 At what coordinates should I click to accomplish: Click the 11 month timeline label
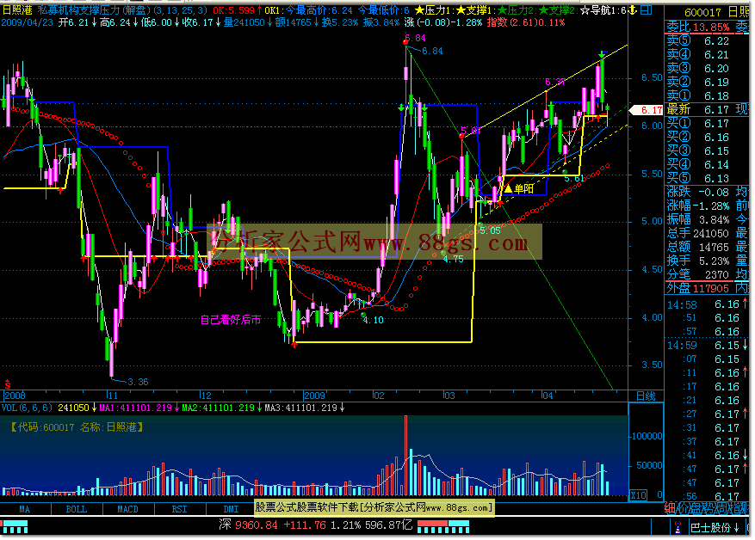112,396
